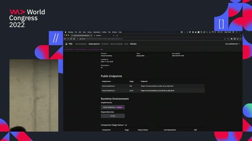Select NGSubs in the navbar
Viewport: 252px width, 141px height.
pos(133,44)
